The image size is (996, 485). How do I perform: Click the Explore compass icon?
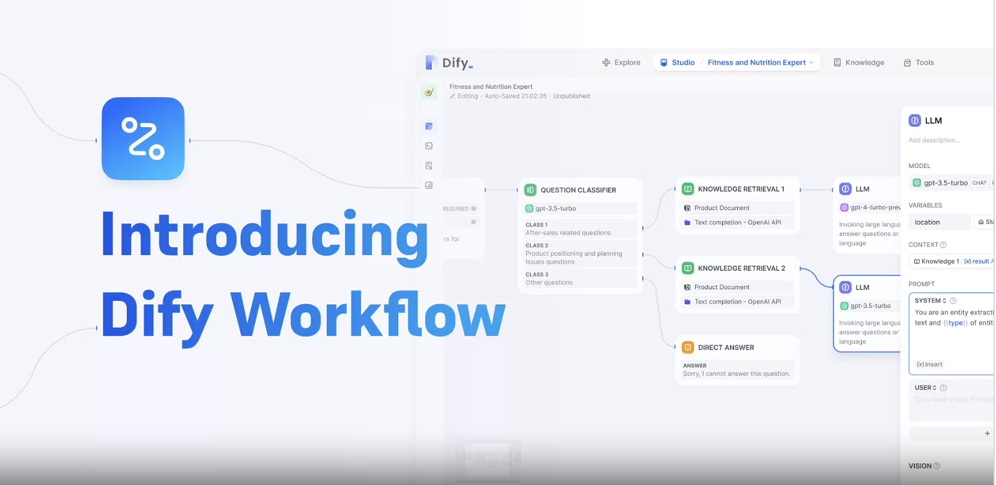(x=606, y=62)
